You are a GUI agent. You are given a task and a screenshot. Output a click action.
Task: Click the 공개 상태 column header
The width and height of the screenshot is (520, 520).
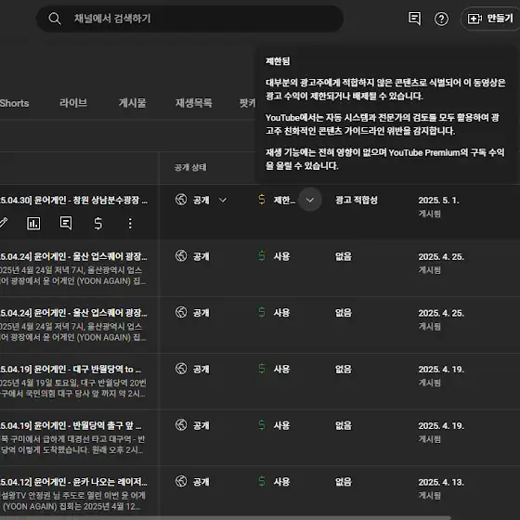click(x=190, y=167)
